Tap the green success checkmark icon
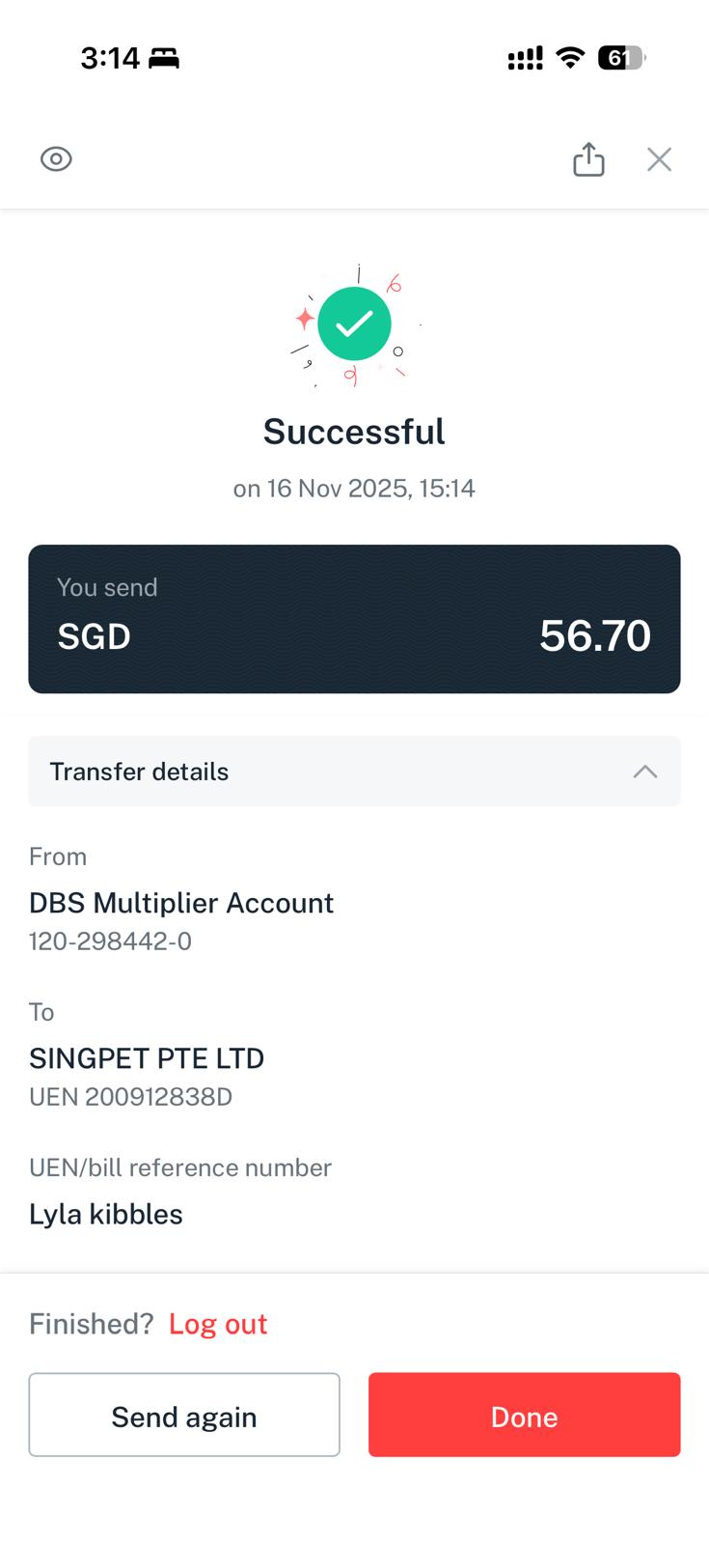 pos(354,323)
